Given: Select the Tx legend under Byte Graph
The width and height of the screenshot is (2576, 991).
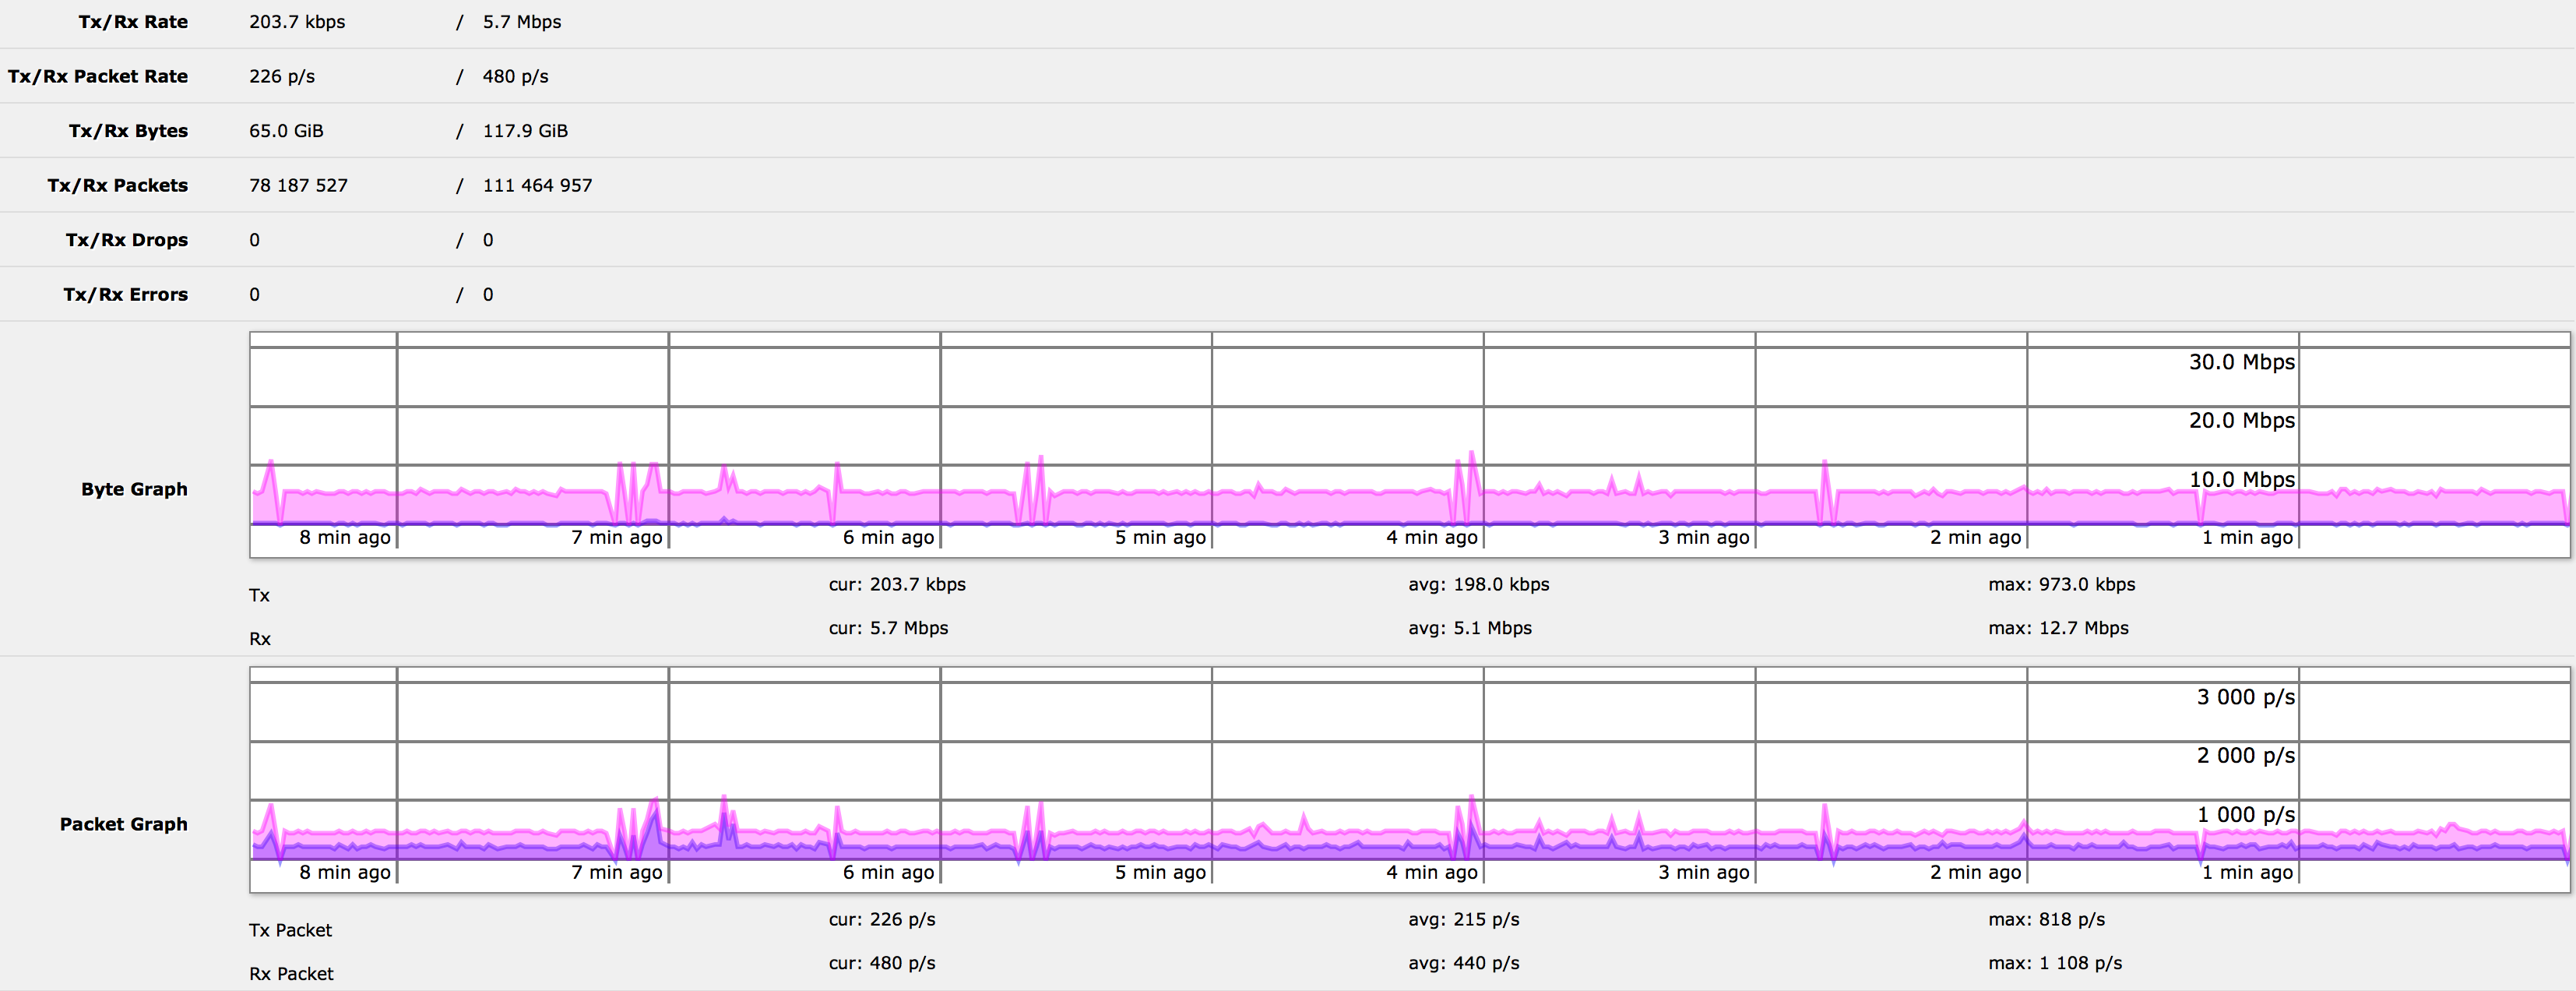Looking at the screenshot, I should point(260,594).
